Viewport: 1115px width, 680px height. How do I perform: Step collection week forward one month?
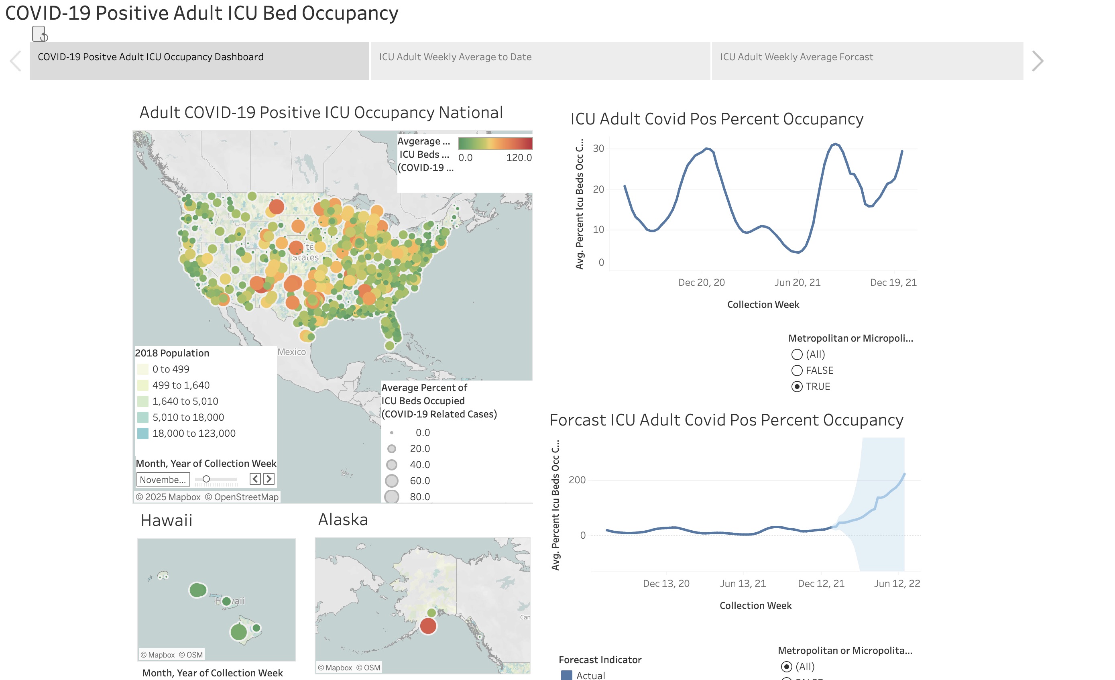pyautogui.click(x=269, y=478)
